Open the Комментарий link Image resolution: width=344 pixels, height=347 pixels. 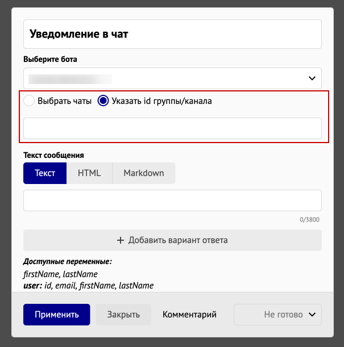click(189, 315)
